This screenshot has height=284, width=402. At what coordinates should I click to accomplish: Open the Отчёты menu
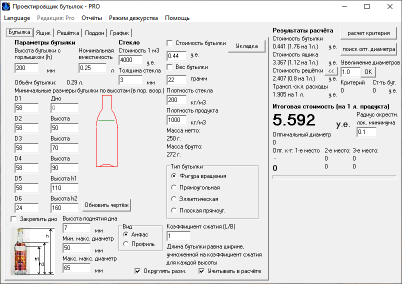(91, 18)
